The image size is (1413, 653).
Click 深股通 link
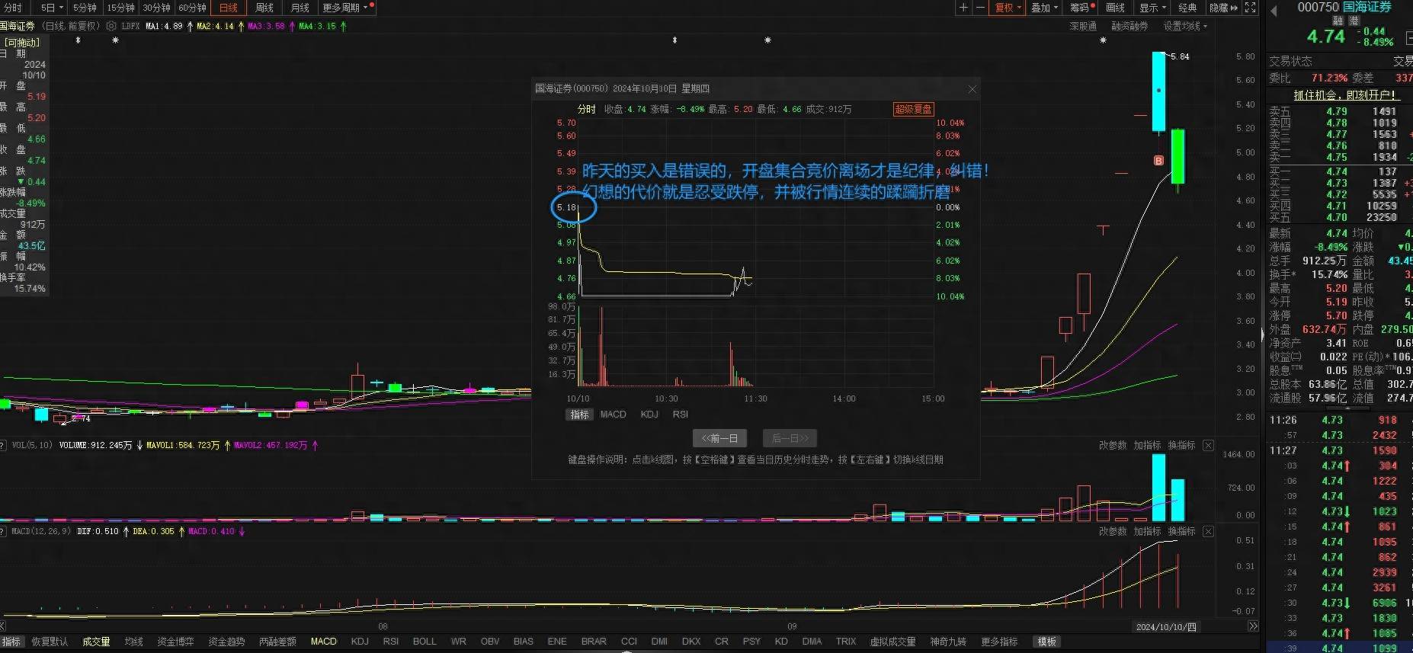[x=1083, y=26]
